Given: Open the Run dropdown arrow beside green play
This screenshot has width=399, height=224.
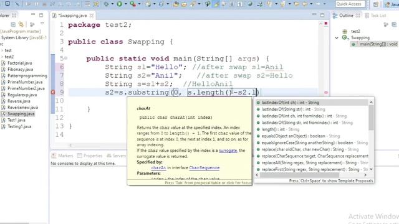Looking at the screenshot, I should [x=125, y=4].
